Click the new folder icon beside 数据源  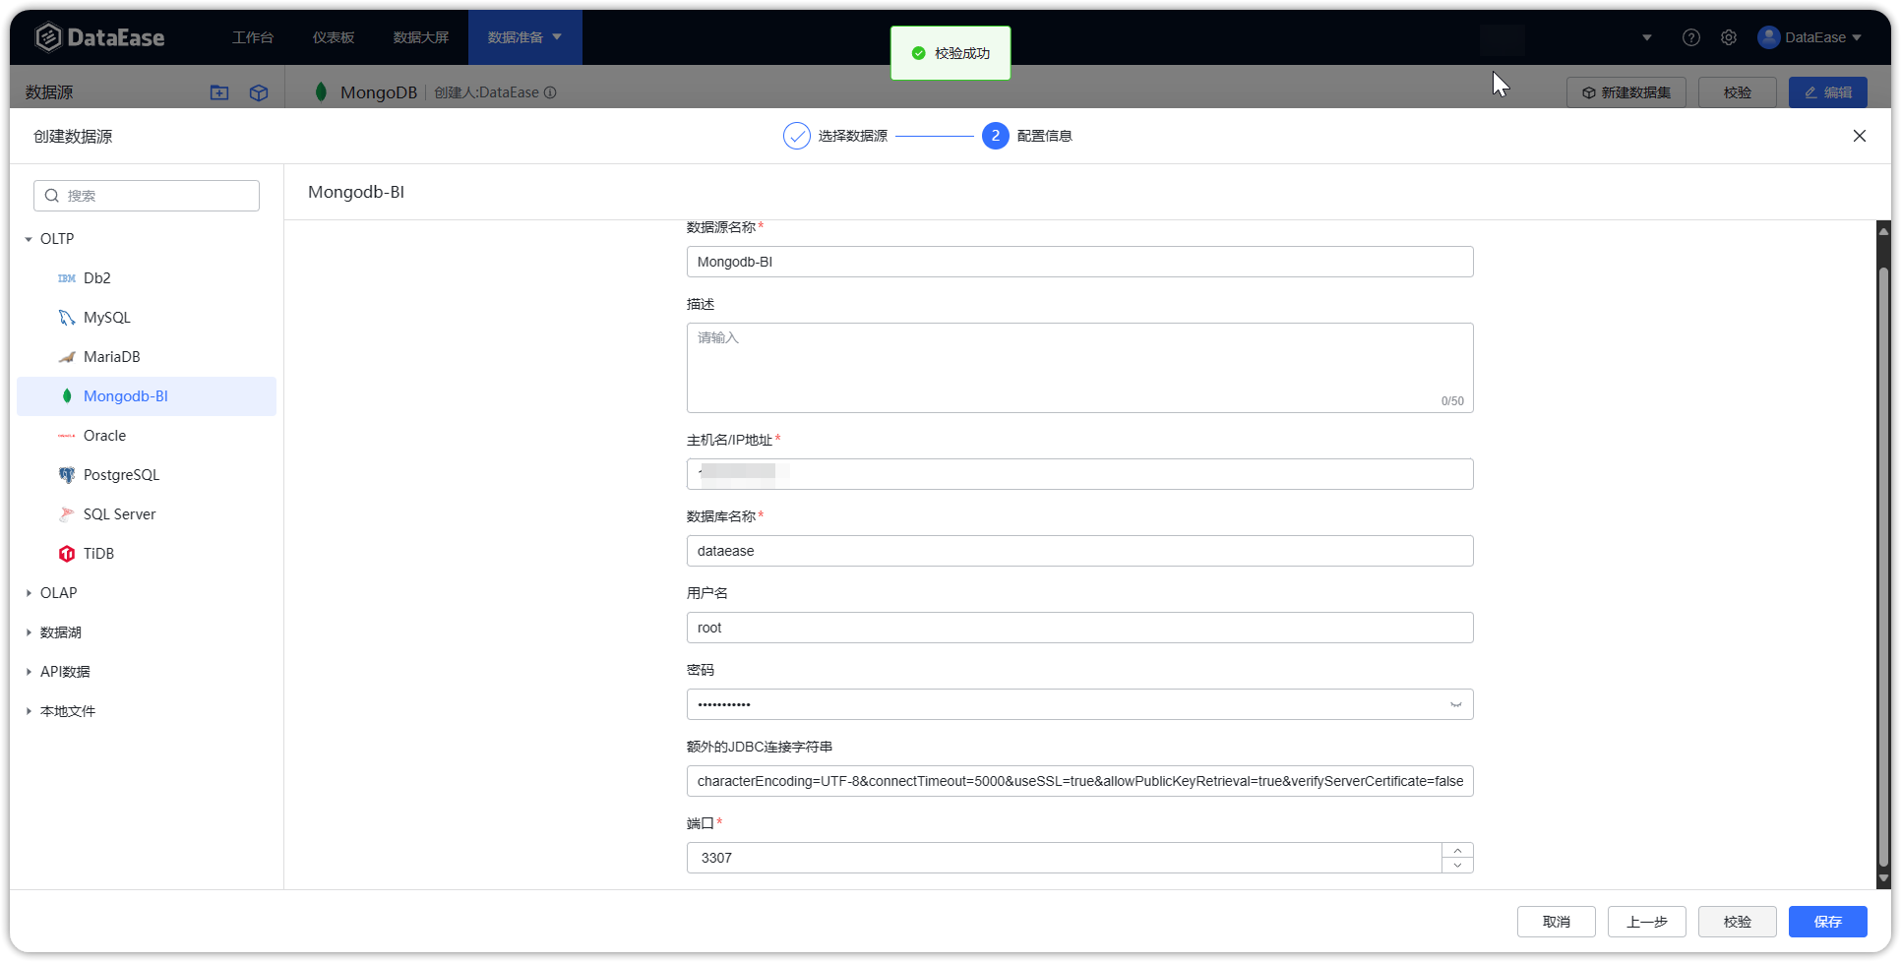tap(218, 91)
